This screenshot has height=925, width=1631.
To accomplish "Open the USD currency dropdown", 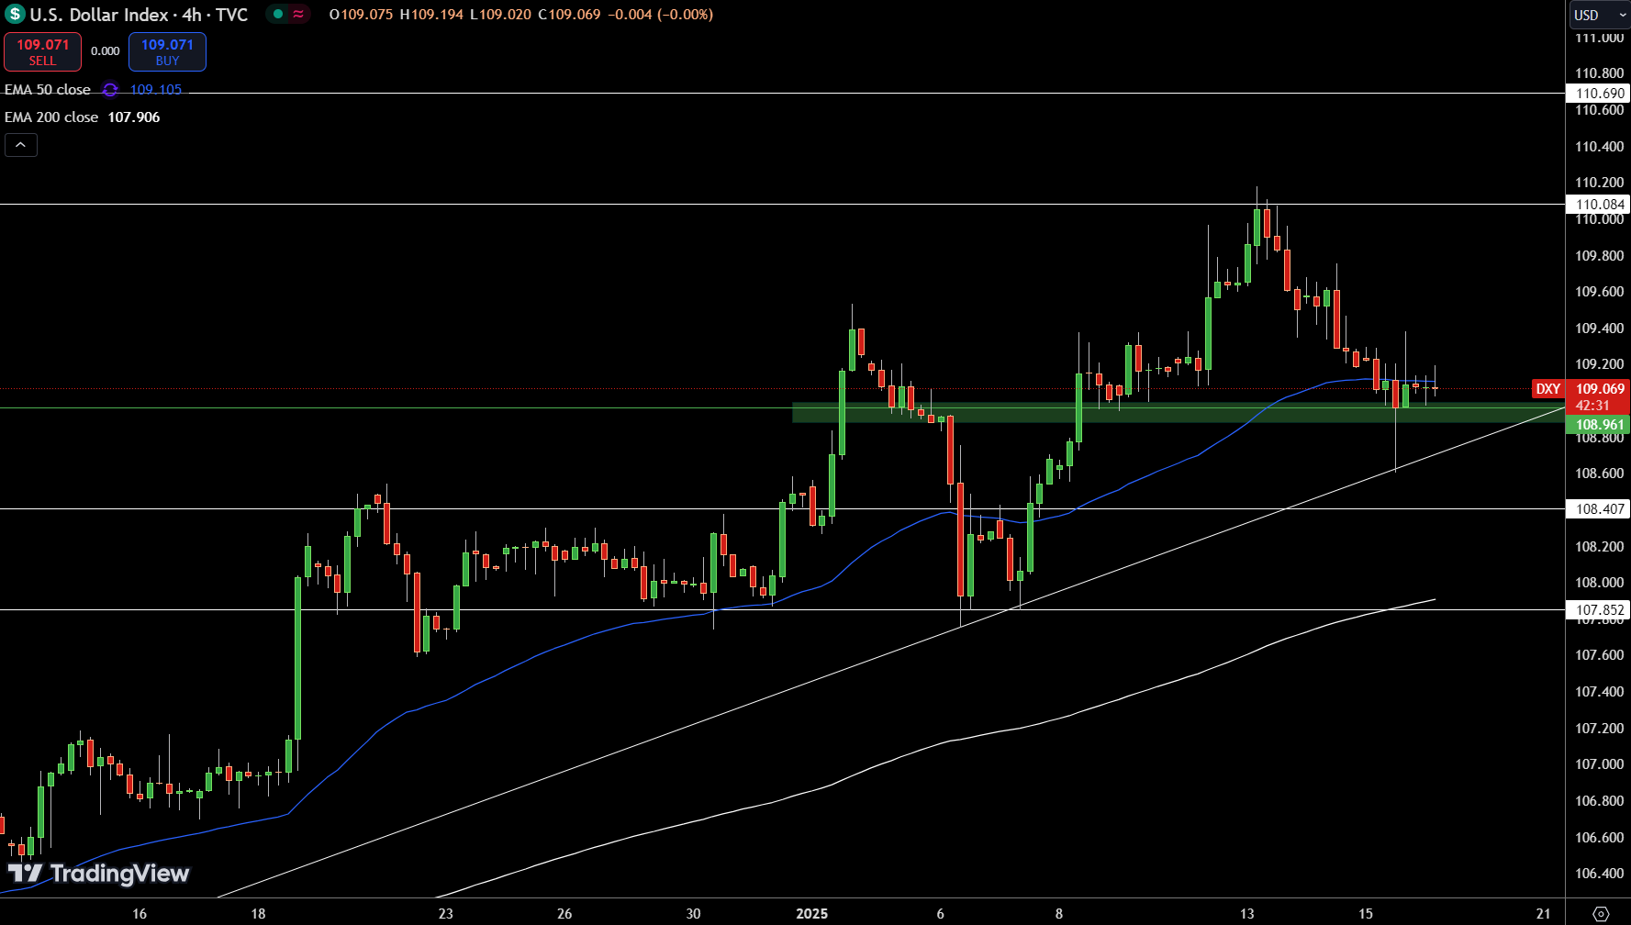I will [1598, 15].
